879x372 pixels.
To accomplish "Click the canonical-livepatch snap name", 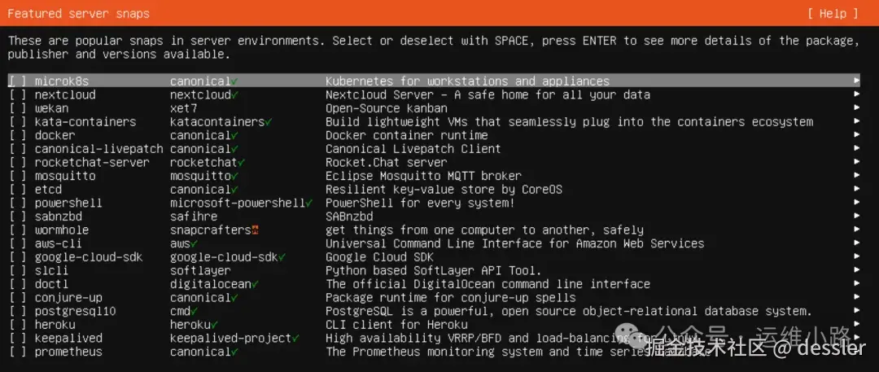I will [98, 149].
